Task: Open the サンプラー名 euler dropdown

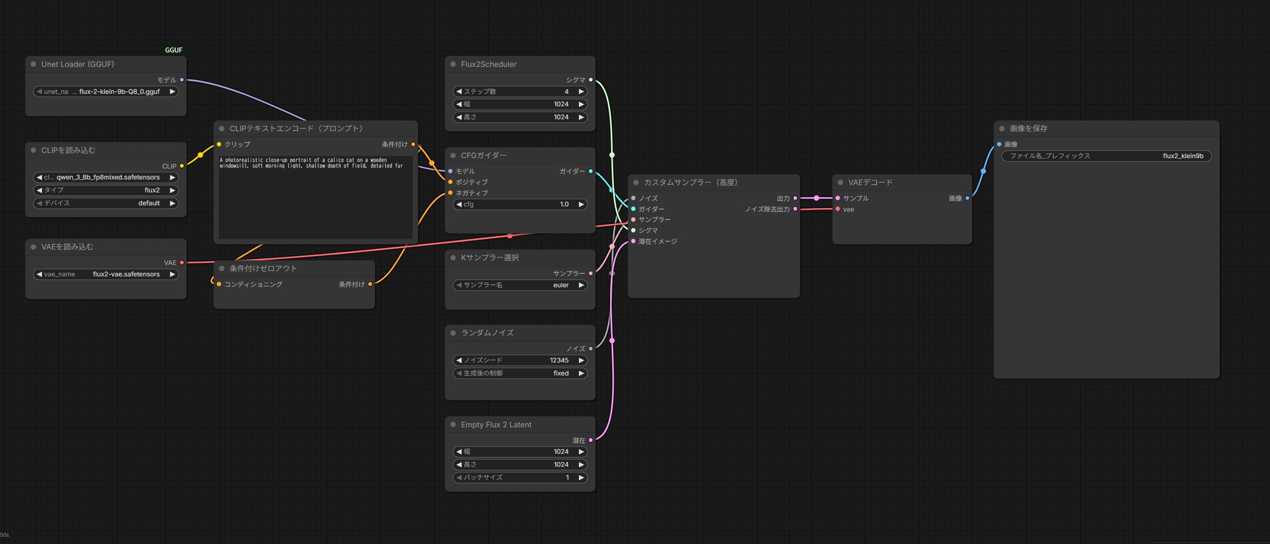Action: pos(520,285)
